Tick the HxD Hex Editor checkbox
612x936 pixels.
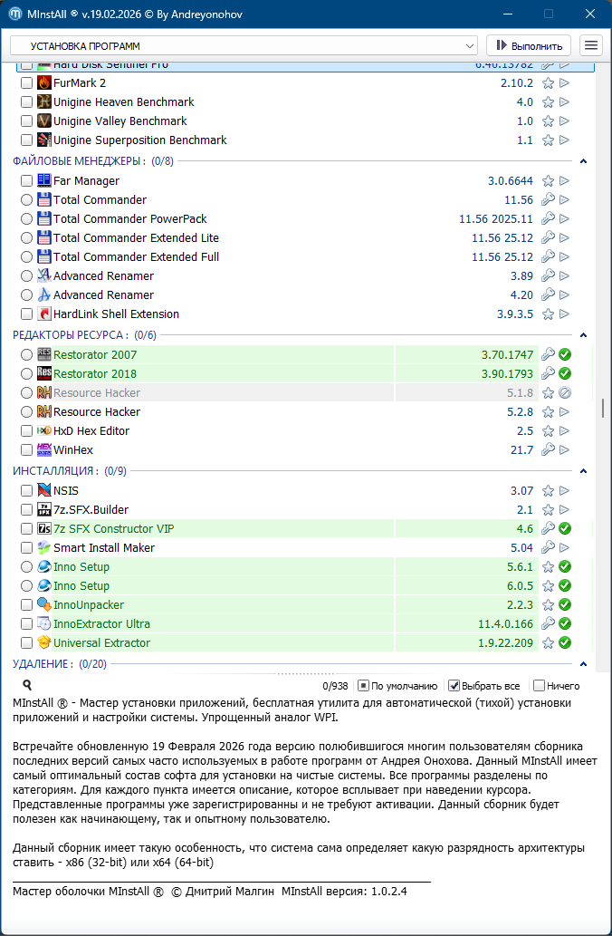click(26, 431)
